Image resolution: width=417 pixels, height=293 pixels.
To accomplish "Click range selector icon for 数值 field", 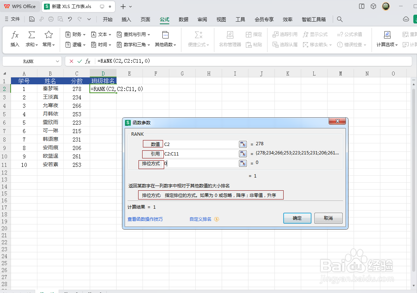I will (x=243, y=144).
